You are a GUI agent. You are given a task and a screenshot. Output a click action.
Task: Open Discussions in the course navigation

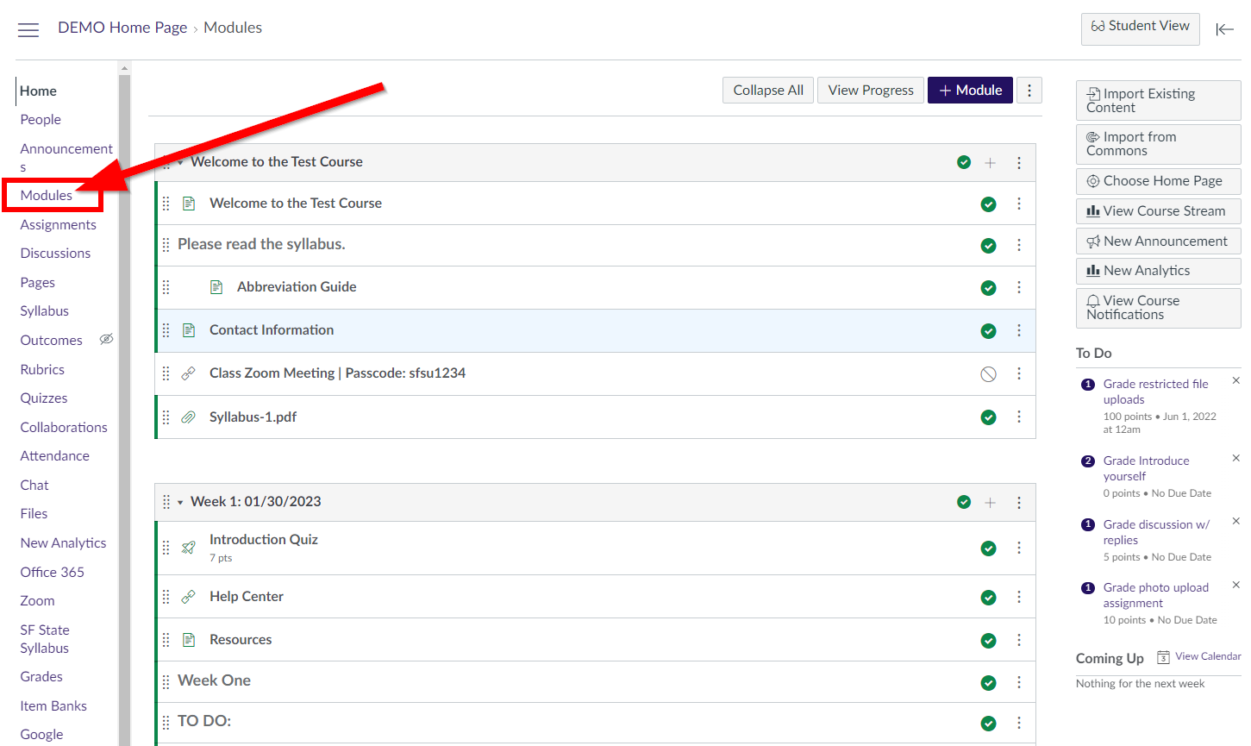pos(55,254)
